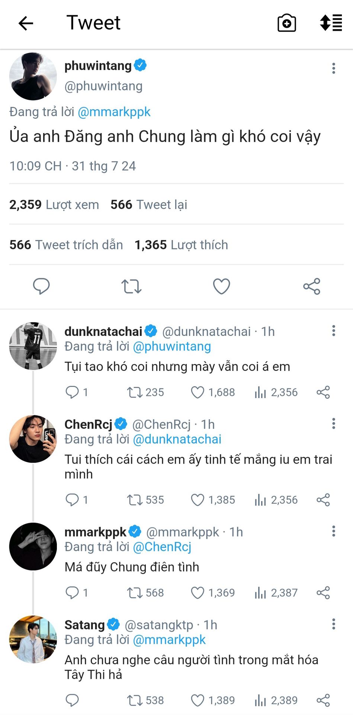Tap the sort replies icon in the header
353x715 pixels.
click(331, 23)
